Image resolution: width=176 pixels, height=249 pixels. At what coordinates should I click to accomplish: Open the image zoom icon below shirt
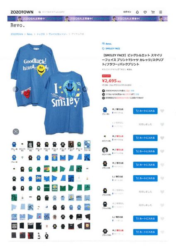click(16, 132)
